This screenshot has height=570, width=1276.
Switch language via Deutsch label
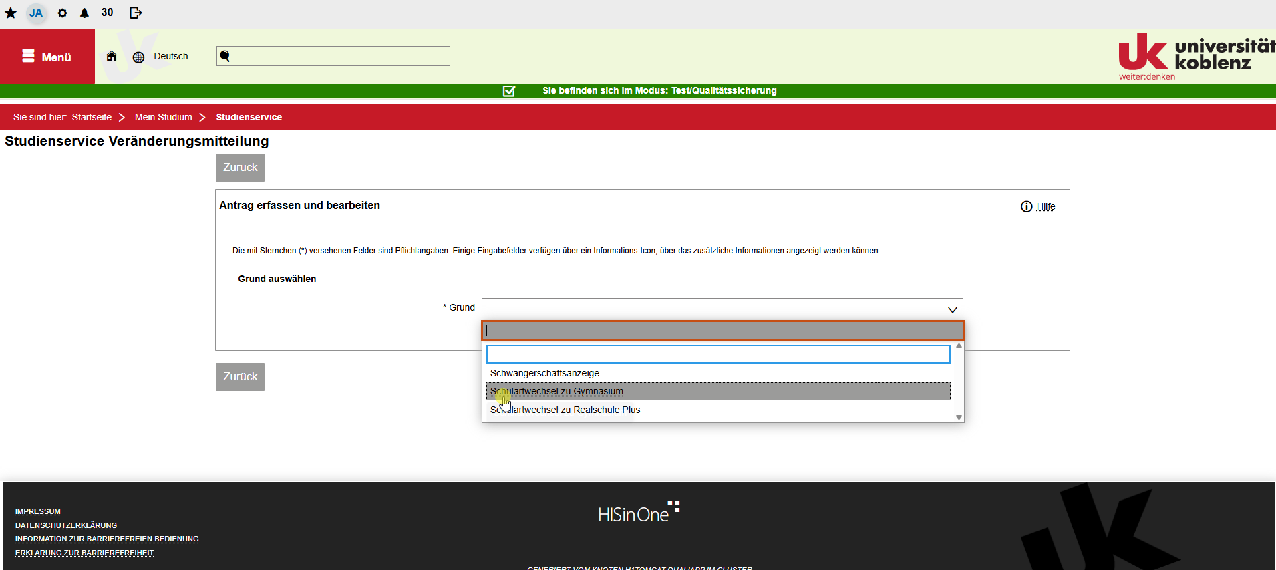[171, 57]
